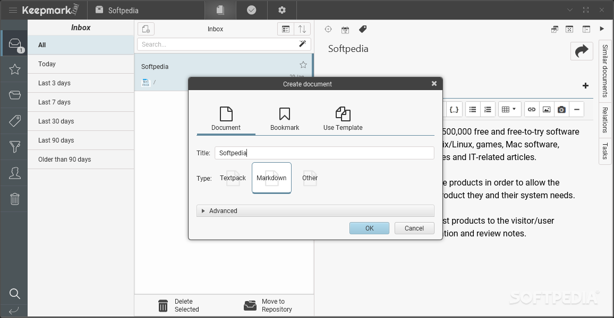This screenshot has width=614, height=318.
Task: Open the Similar documents side tab
Action: 605,70
